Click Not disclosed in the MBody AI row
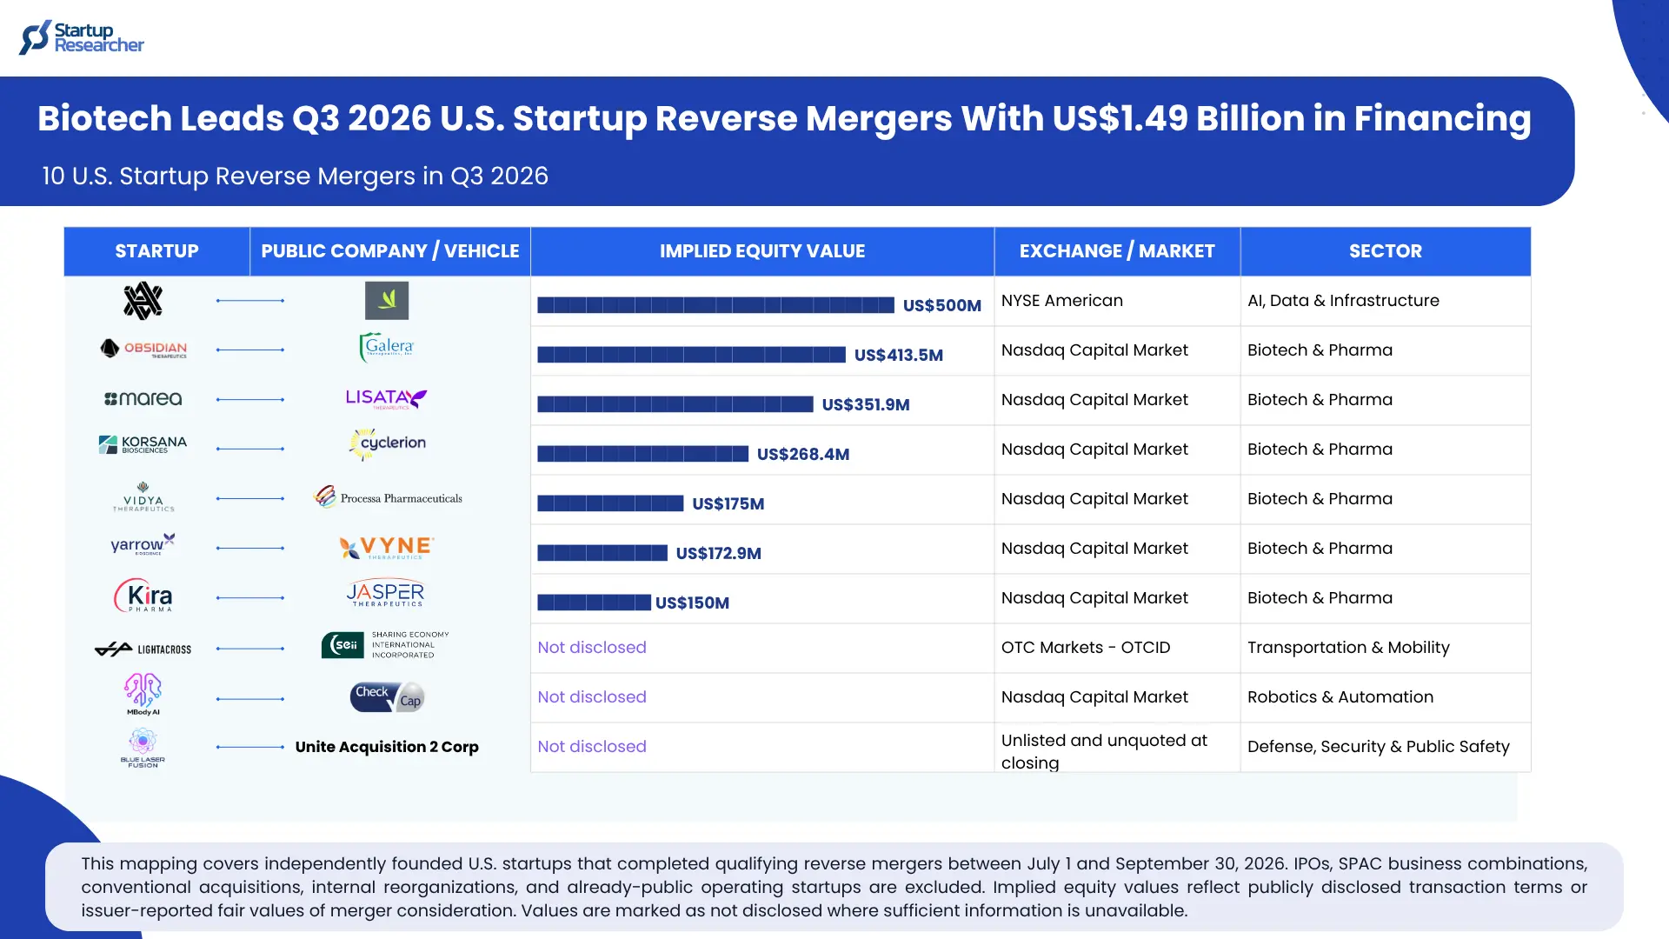This screenshot has height=939, width=1669. pyautogui.click(x=592, y=697)
